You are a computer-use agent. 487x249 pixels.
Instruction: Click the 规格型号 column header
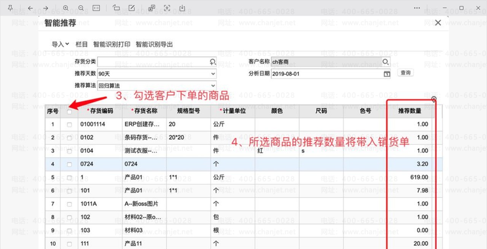[x=189, y=111]
